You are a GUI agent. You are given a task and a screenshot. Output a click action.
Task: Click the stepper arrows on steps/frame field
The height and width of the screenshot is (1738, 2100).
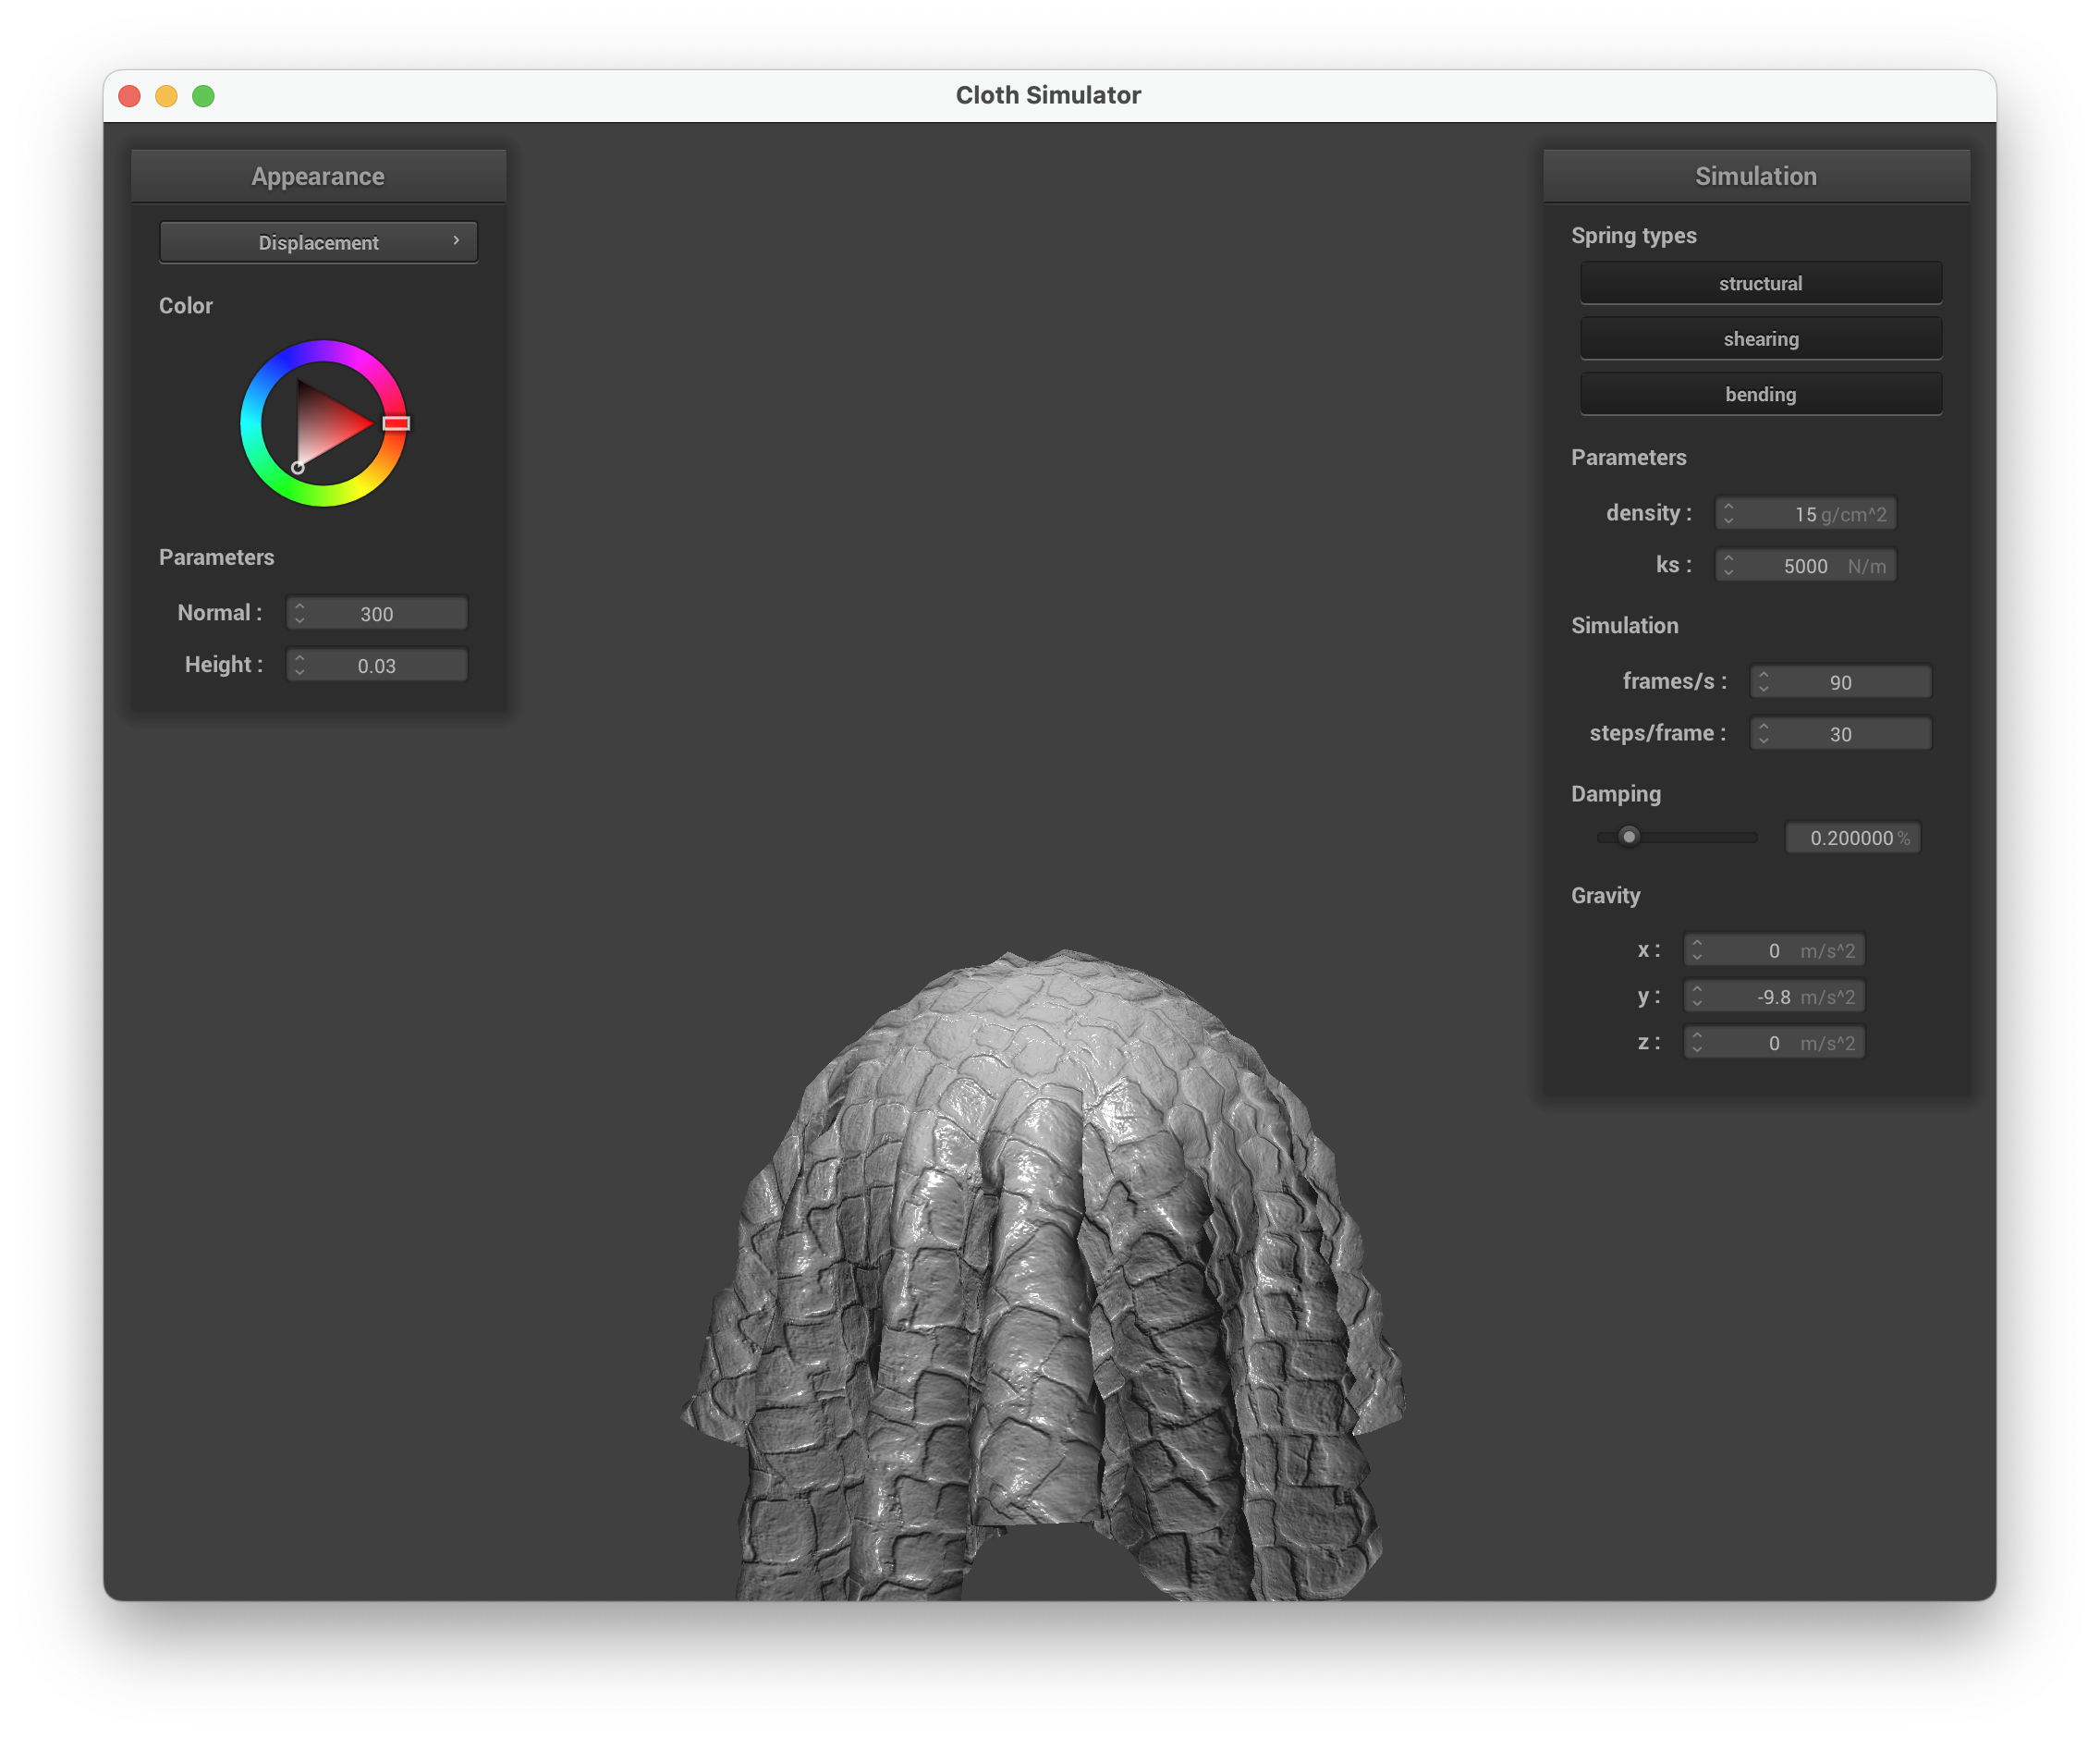(1763, 734)
